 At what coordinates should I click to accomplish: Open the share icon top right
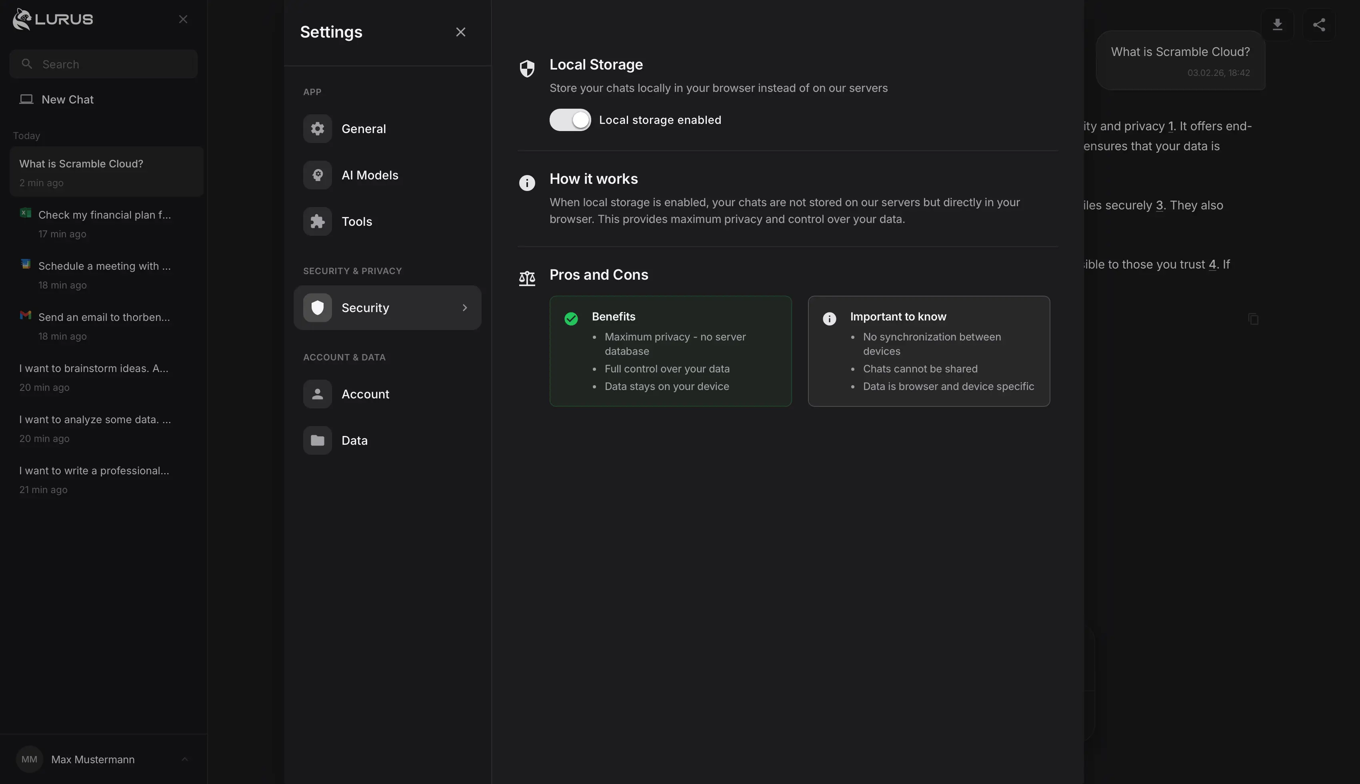(1318, 24)
